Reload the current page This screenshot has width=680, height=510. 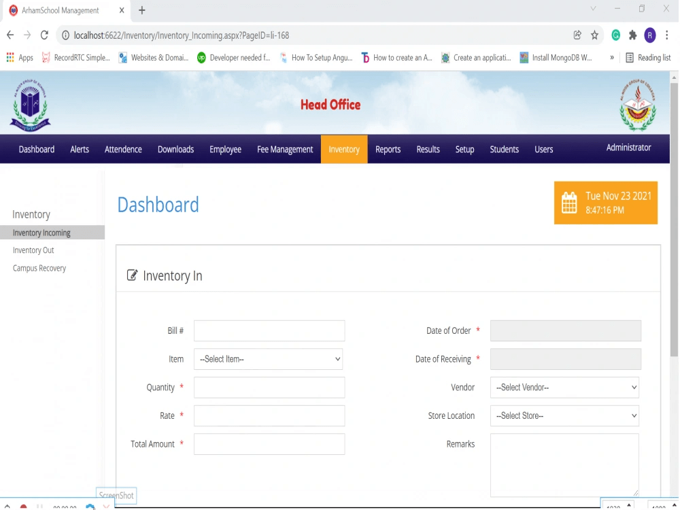pos(44,35)
